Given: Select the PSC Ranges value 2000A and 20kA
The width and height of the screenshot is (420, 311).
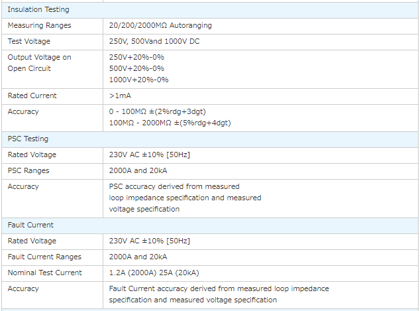Looking at the screenshot, I should pos(138,170).
